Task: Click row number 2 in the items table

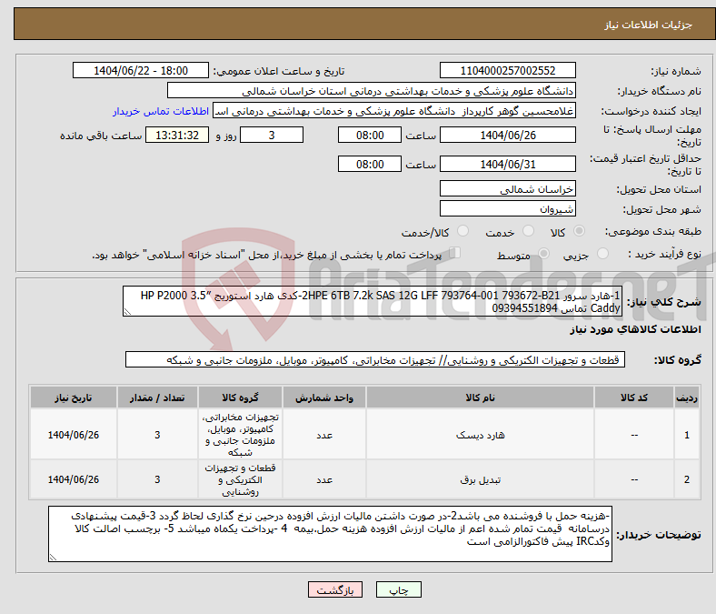Action: (x=686, y=479)
